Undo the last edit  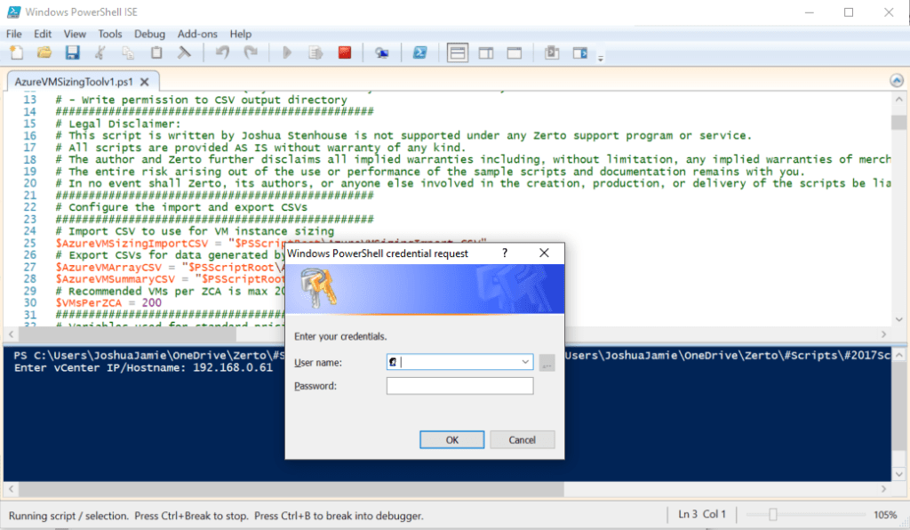click(x=221, y=52)
